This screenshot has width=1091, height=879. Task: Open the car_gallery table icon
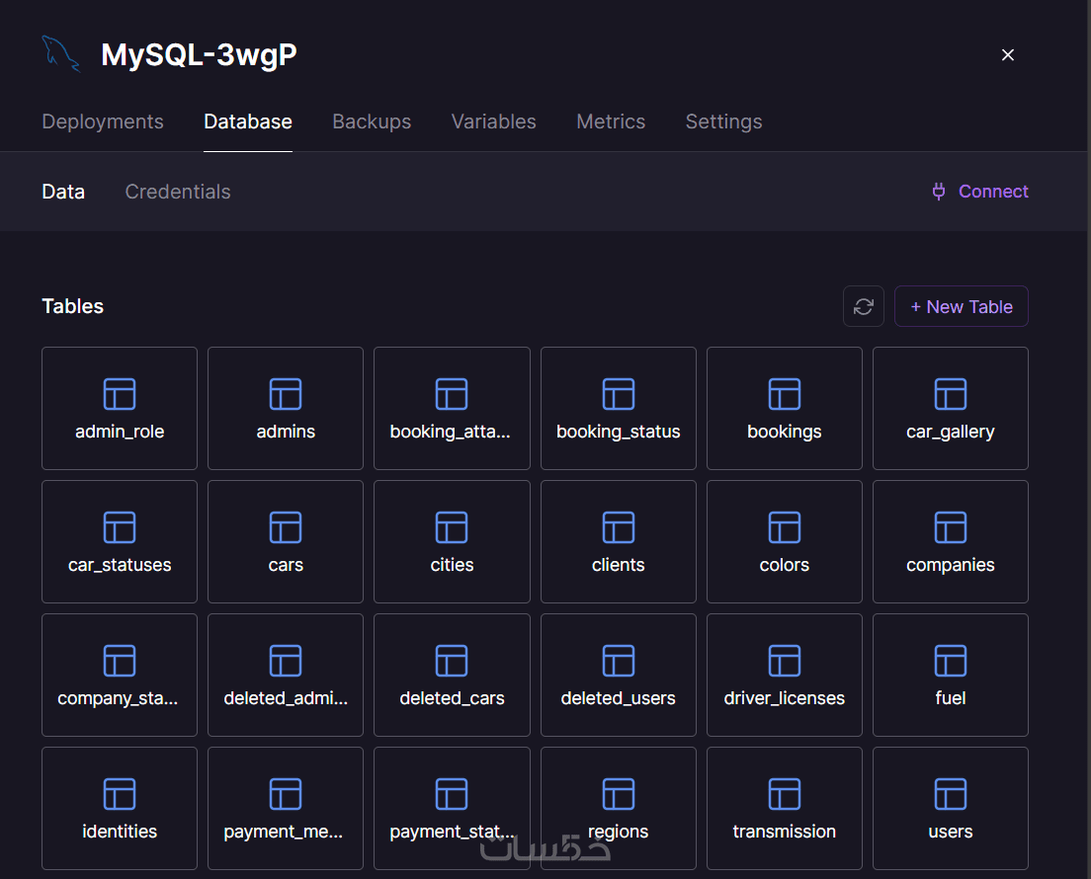(951, 394)
